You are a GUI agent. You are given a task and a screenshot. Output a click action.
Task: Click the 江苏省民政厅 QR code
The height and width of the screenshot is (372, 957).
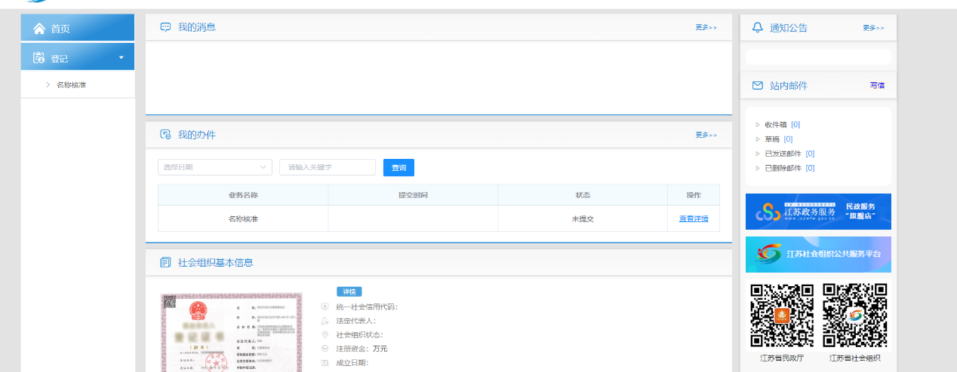point(782,316)
